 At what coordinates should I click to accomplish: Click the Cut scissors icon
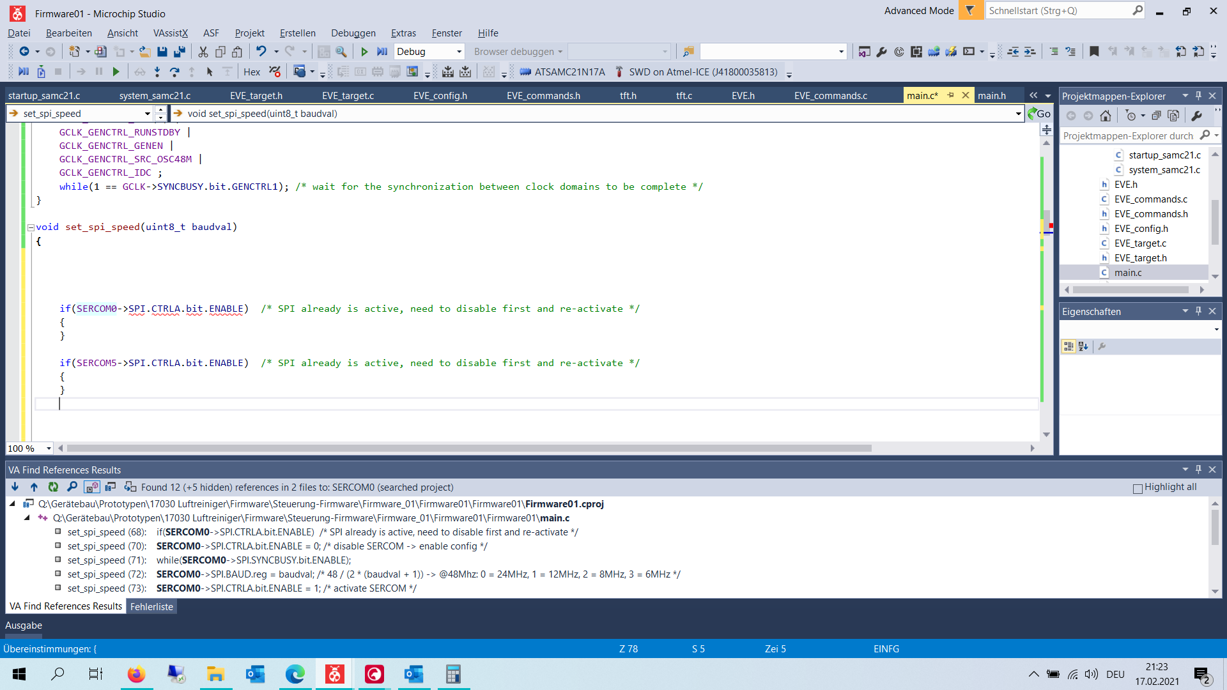203,52
